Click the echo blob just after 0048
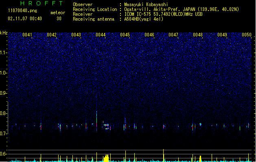 tap(201, 124)
